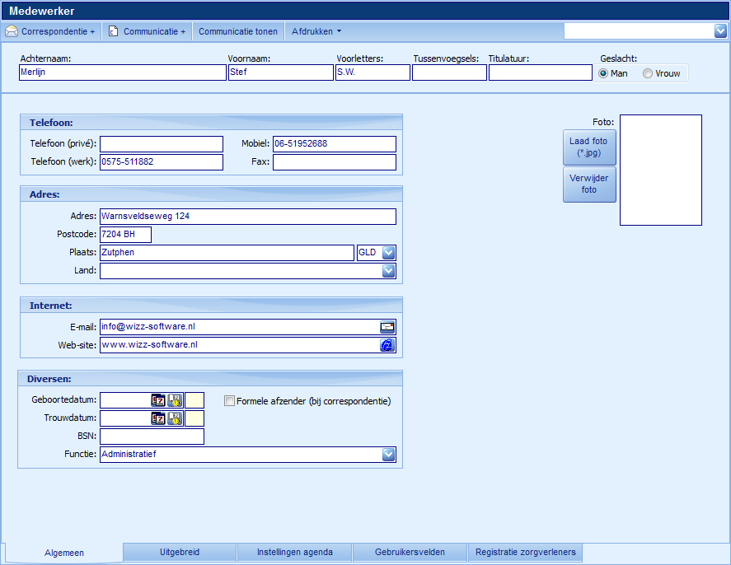Click clock icon next to Geboortedatum
This screenshot has width=731, height=565.
click(x=175, y=400)
